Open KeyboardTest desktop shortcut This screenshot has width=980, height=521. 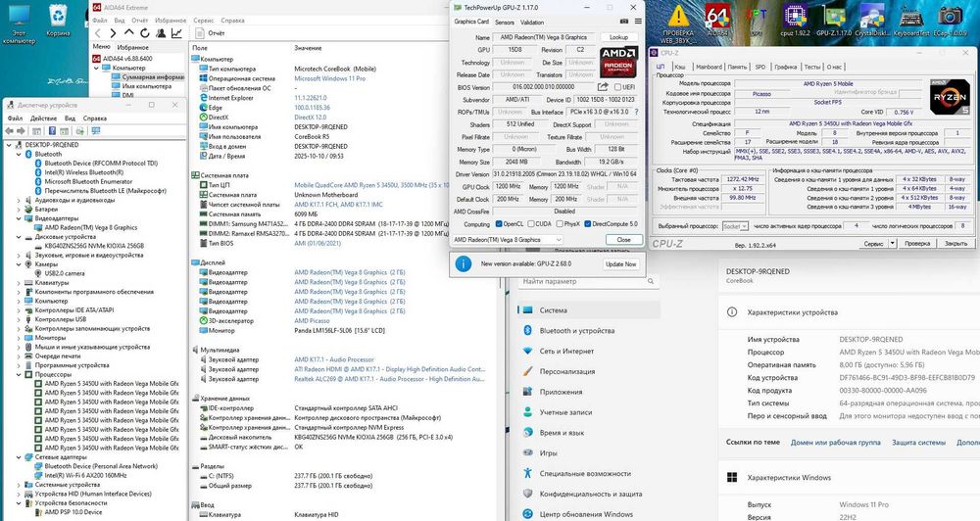[911, 20]
